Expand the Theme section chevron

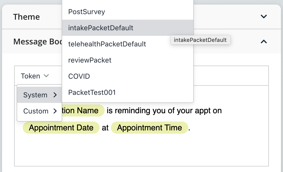tap(264, 17)
